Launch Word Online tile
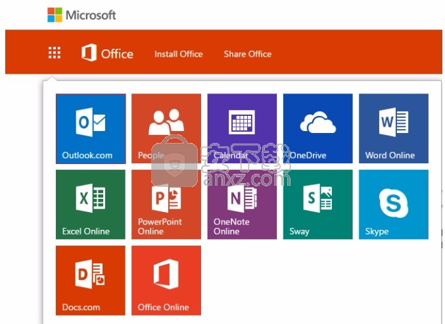The height and width of the screenshot is (324, 445). [394, 129]
